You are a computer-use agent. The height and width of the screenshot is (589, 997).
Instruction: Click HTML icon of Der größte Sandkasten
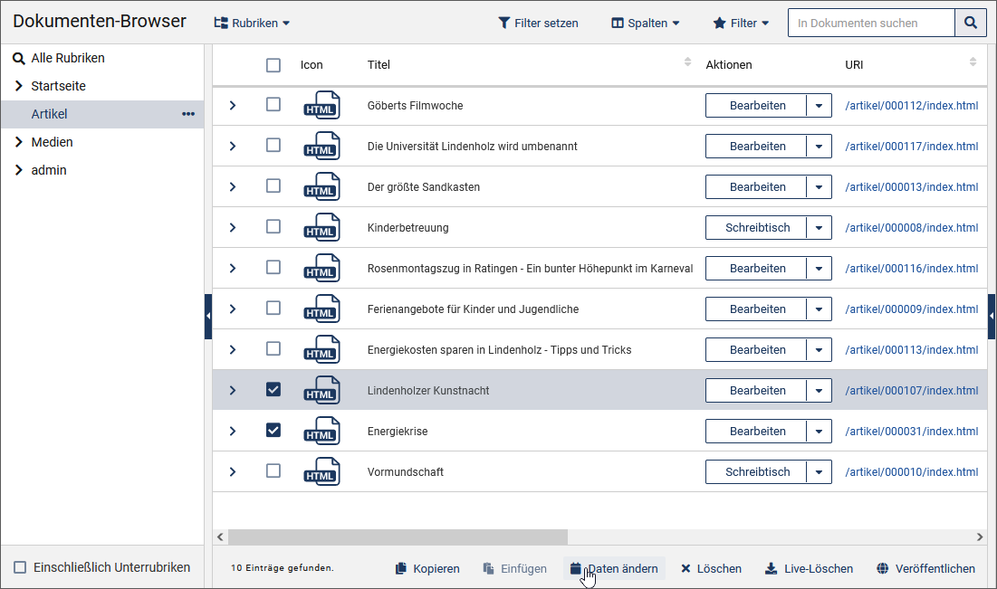pos(321,186)
